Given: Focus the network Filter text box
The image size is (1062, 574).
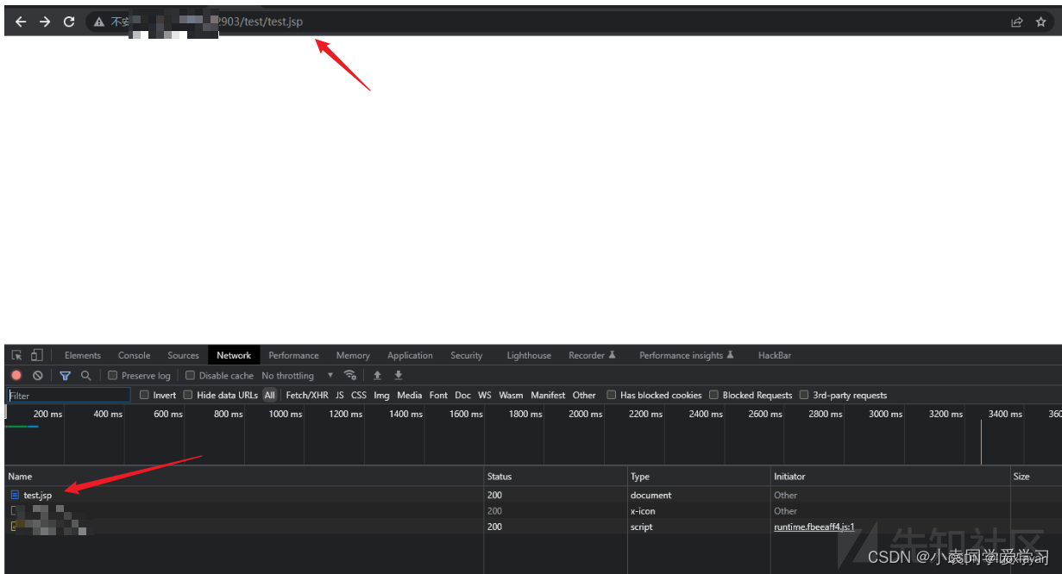Looking at the screenshot, I should point(69,396).
